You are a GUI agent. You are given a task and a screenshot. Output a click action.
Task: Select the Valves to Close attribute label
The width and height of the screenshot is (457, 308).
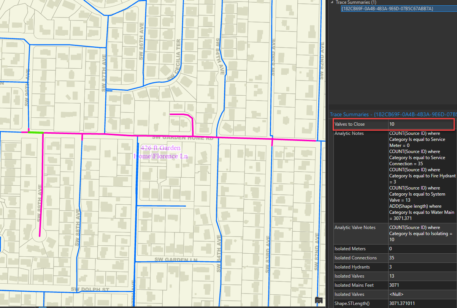[x=349, y=124]
